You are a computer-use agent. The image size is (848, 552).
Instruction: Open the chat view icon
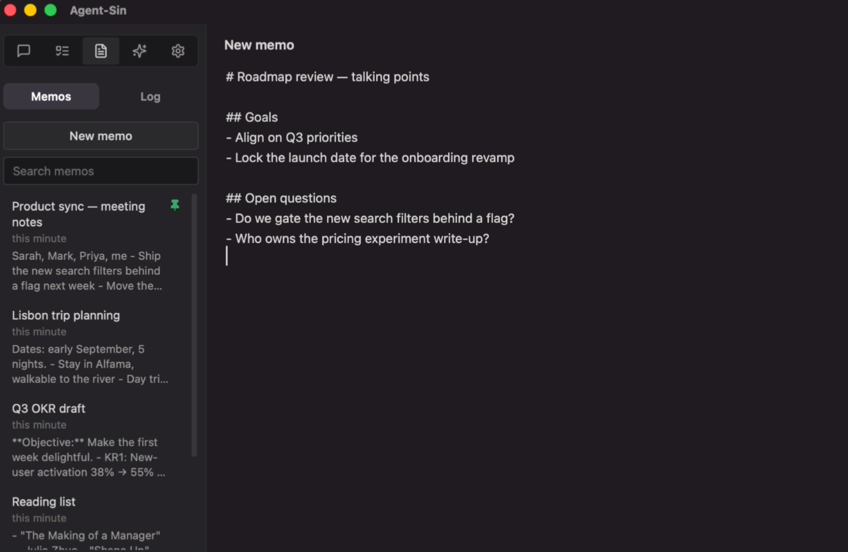tap(24, 51)
